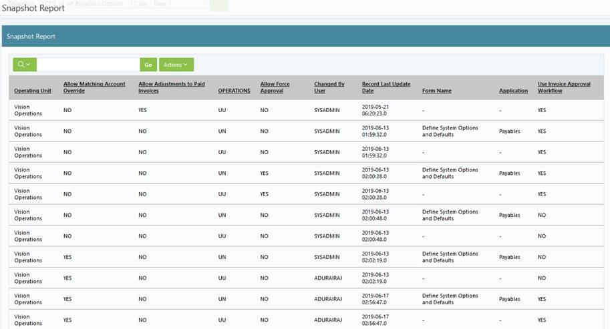Sort by Operating Unit column header
The width and height of the screenshot is (610, 329).
[33, 91]
